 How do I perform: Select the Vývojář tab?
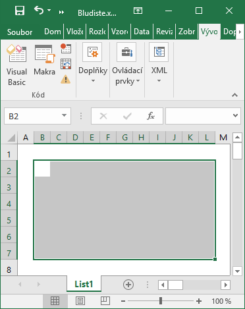pos(209,32)
